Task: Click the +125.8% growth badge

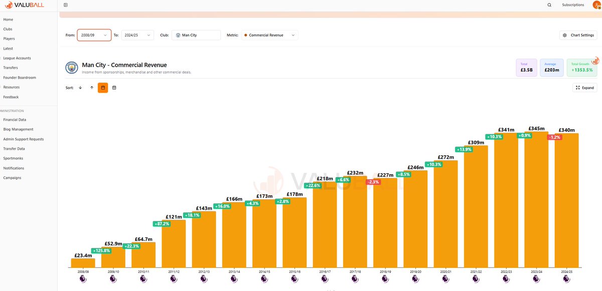Action: [x=101, y=250]
